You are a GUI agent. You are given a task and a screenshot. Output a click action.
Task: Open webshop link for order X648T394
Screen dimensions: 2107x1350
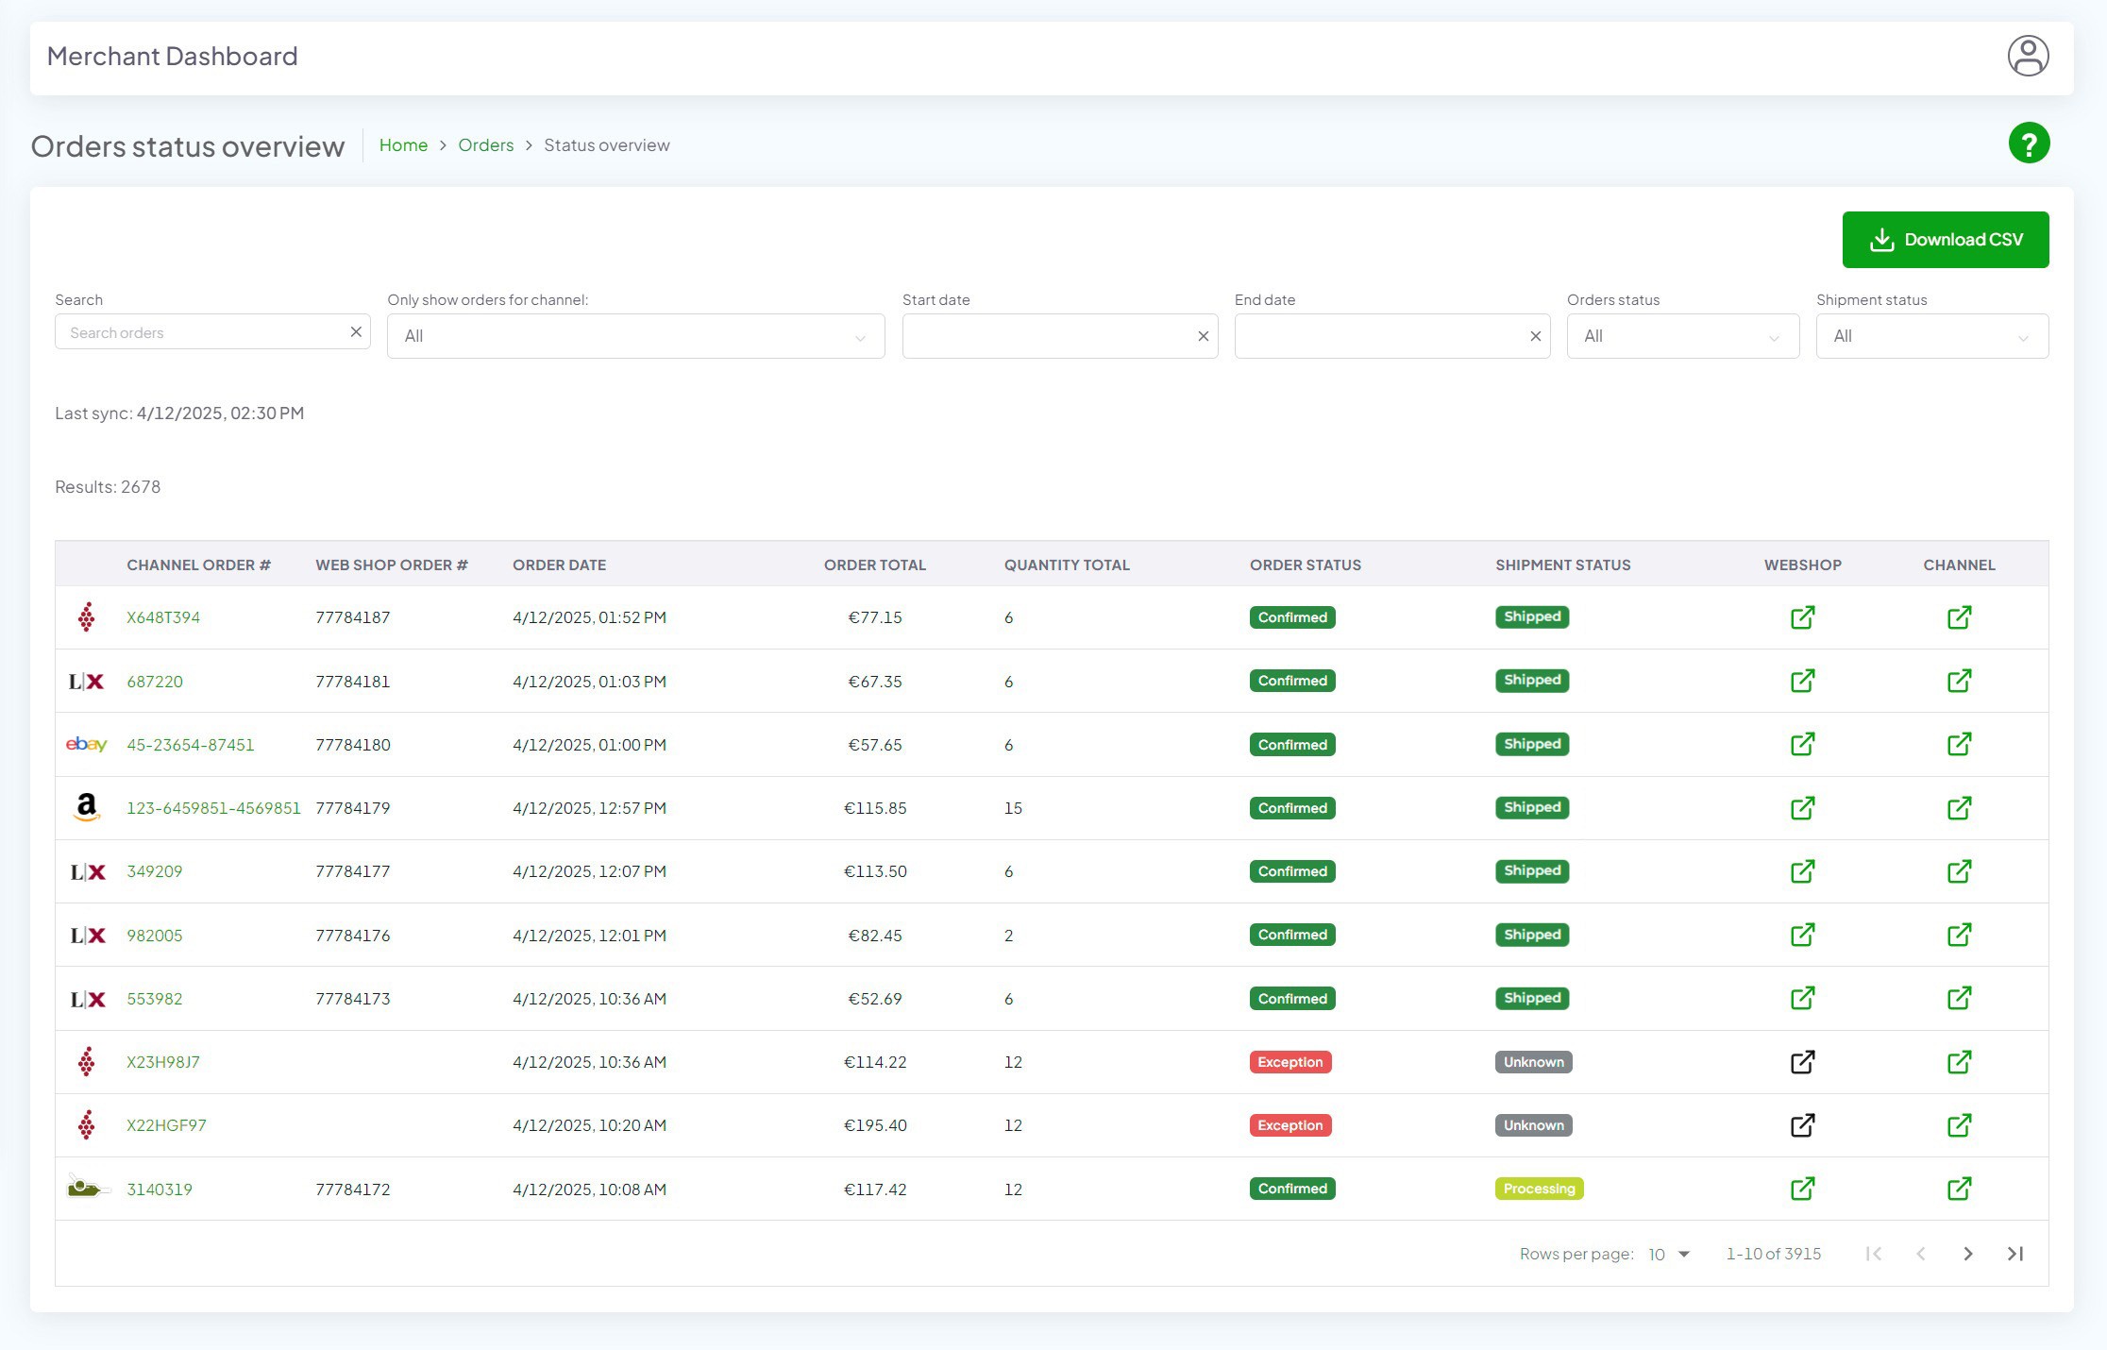tap(1802, 617)
